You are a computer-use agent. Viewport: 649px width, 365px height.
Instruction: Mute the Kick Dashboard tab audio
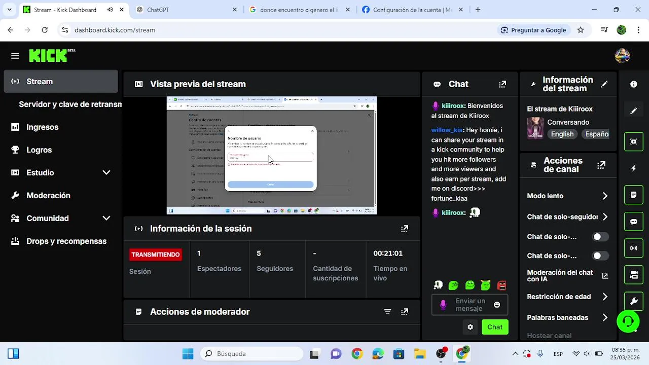[x=110, y=10]
